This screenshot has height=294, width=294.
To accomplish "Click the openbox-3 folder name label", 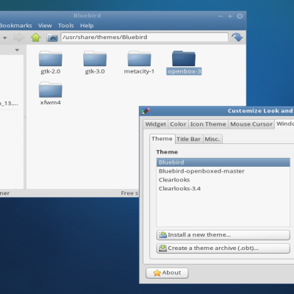I will coord(184,71).
